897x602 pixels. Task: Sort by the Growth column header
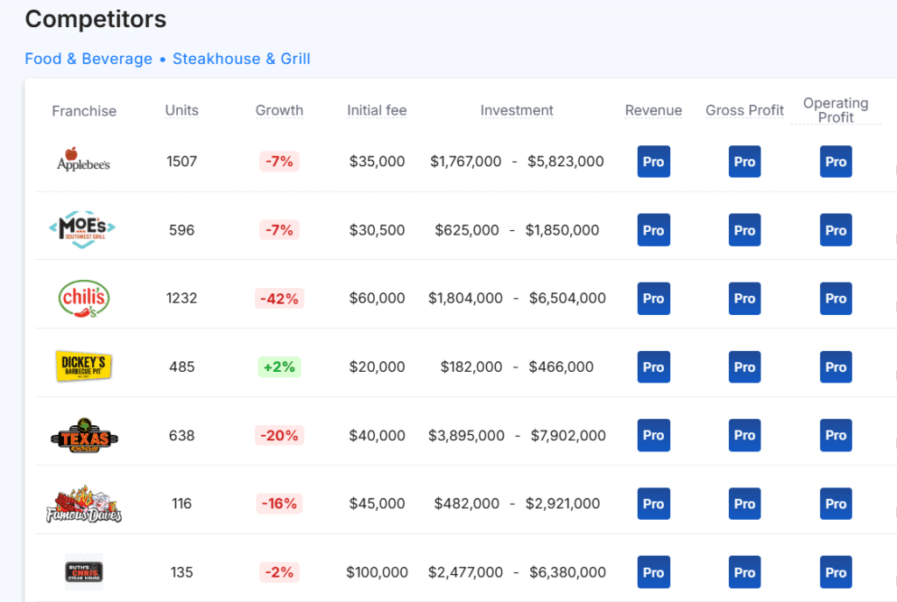pyautogui.click(x=279, y=110)
